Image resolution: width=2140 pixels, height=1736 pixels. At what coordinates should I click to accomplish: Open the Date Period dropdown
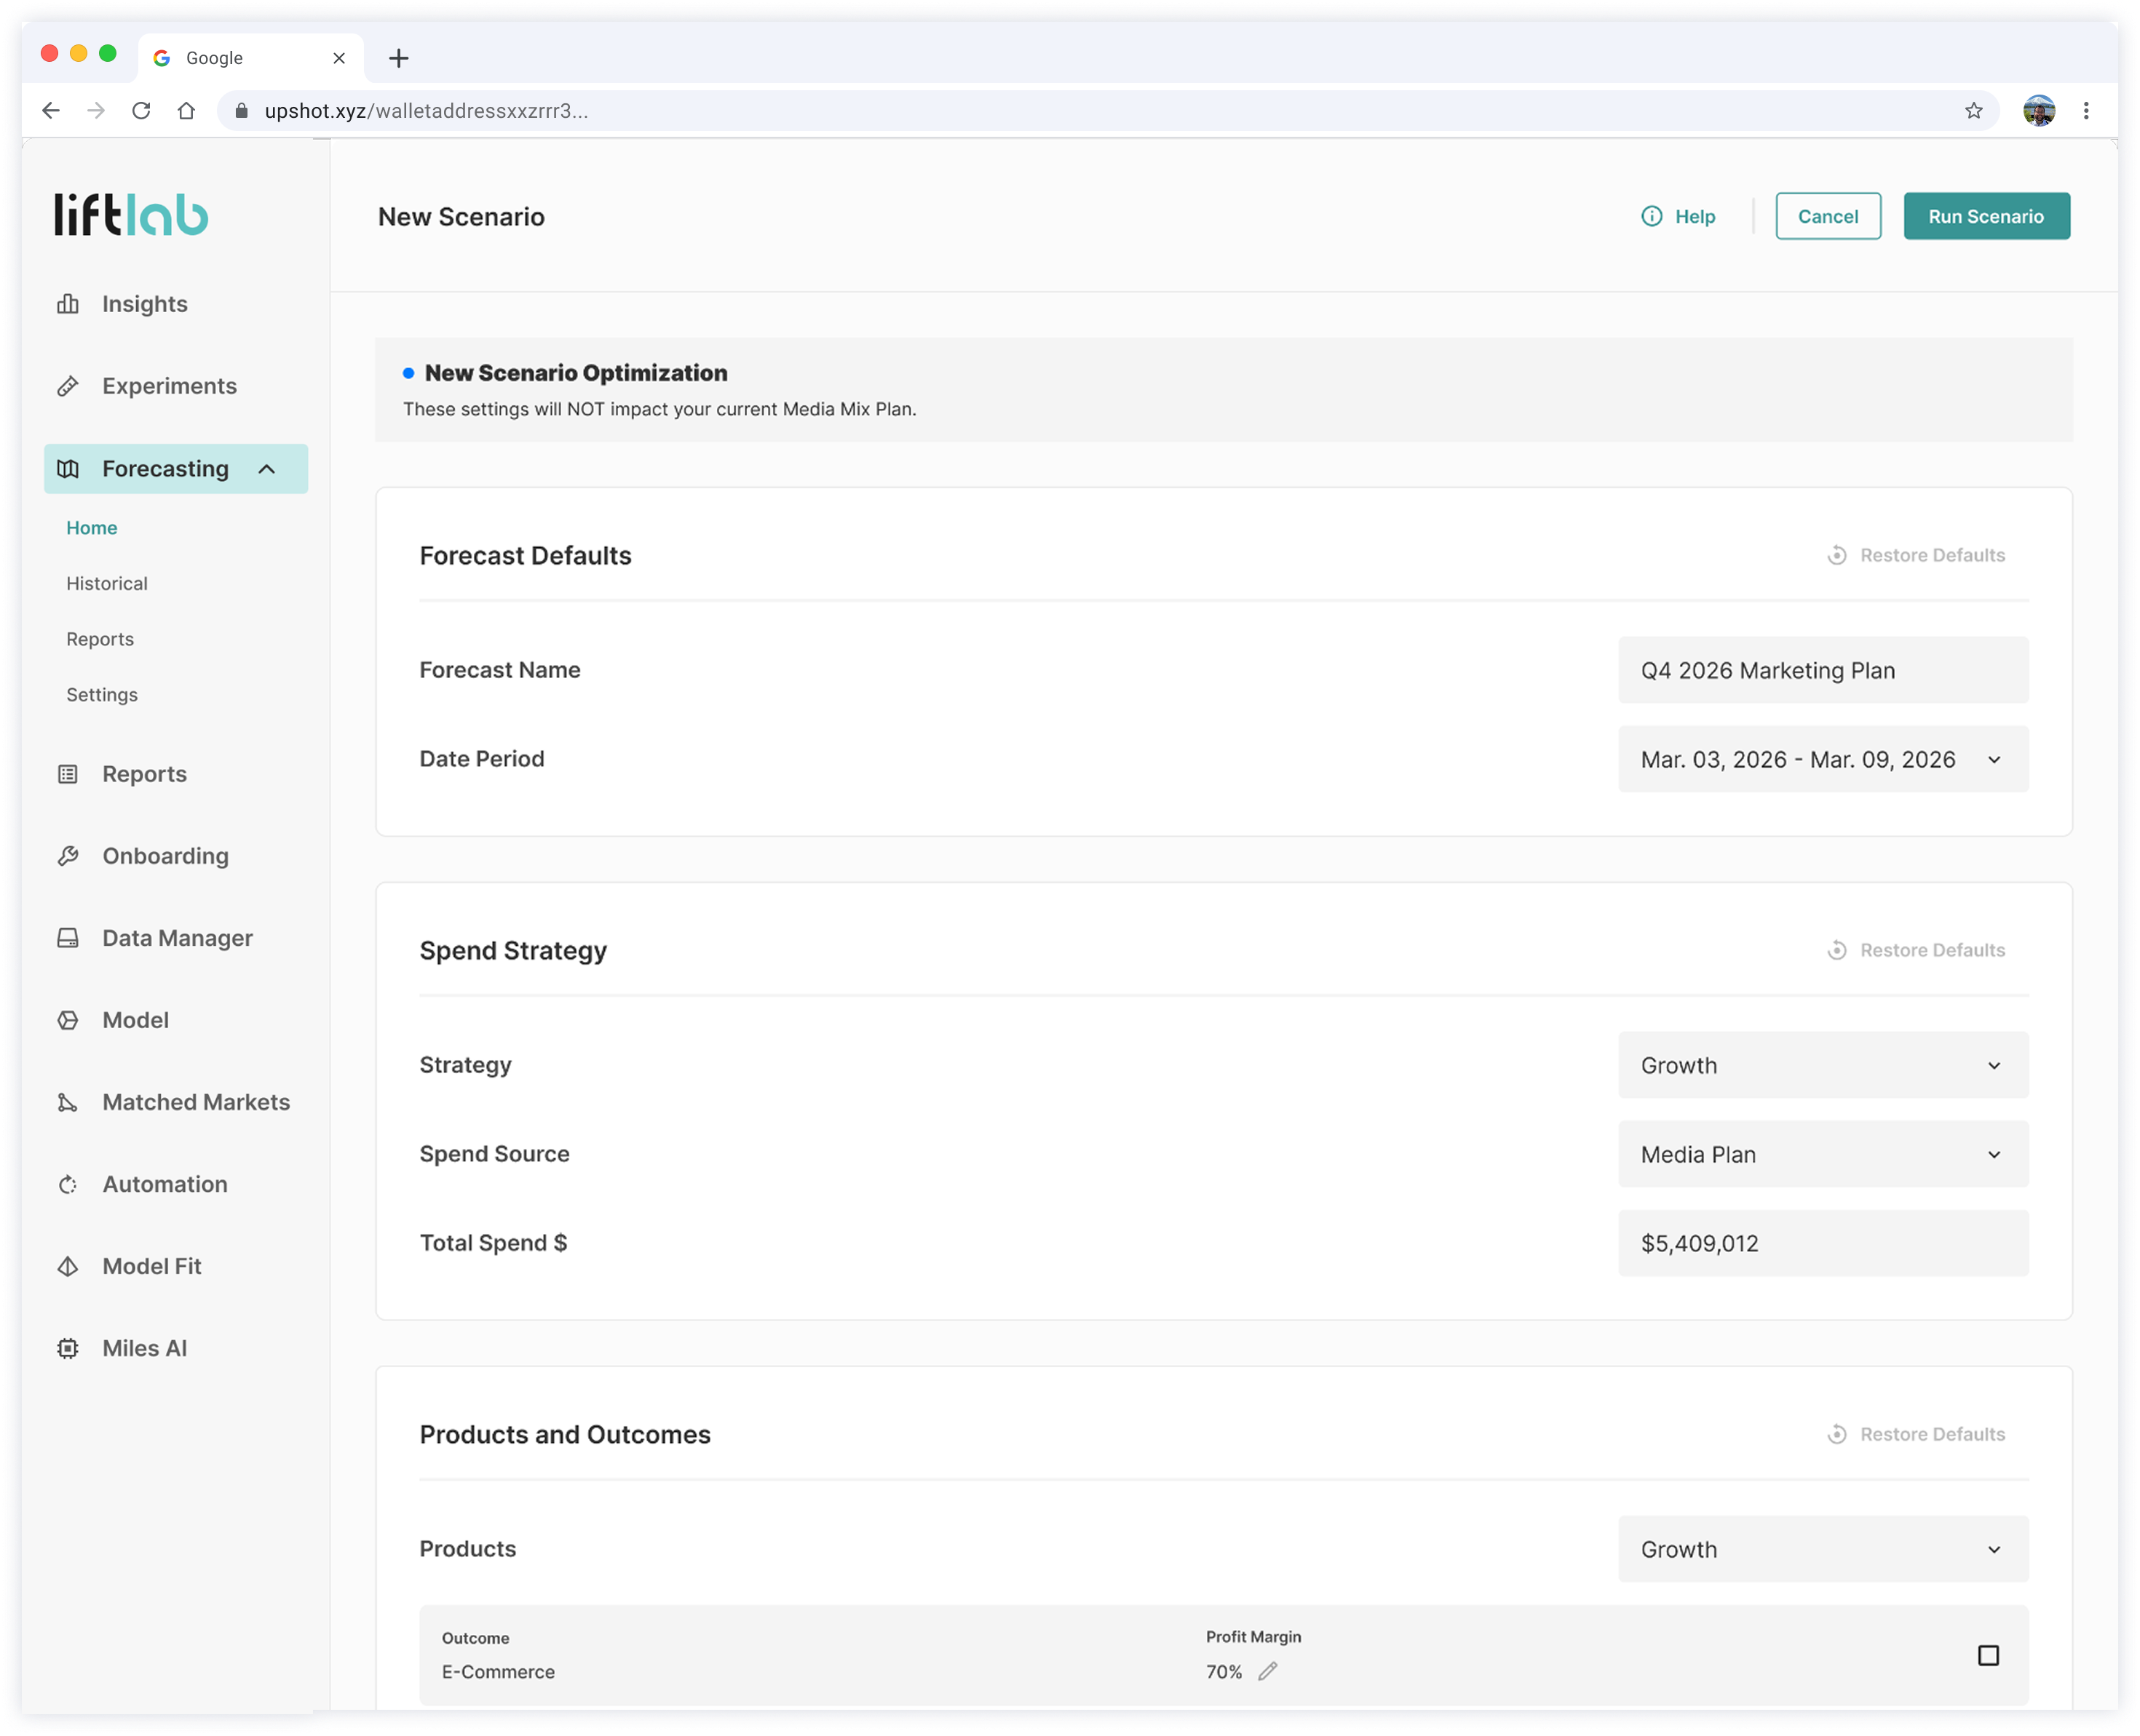[x=1823, y=759]
